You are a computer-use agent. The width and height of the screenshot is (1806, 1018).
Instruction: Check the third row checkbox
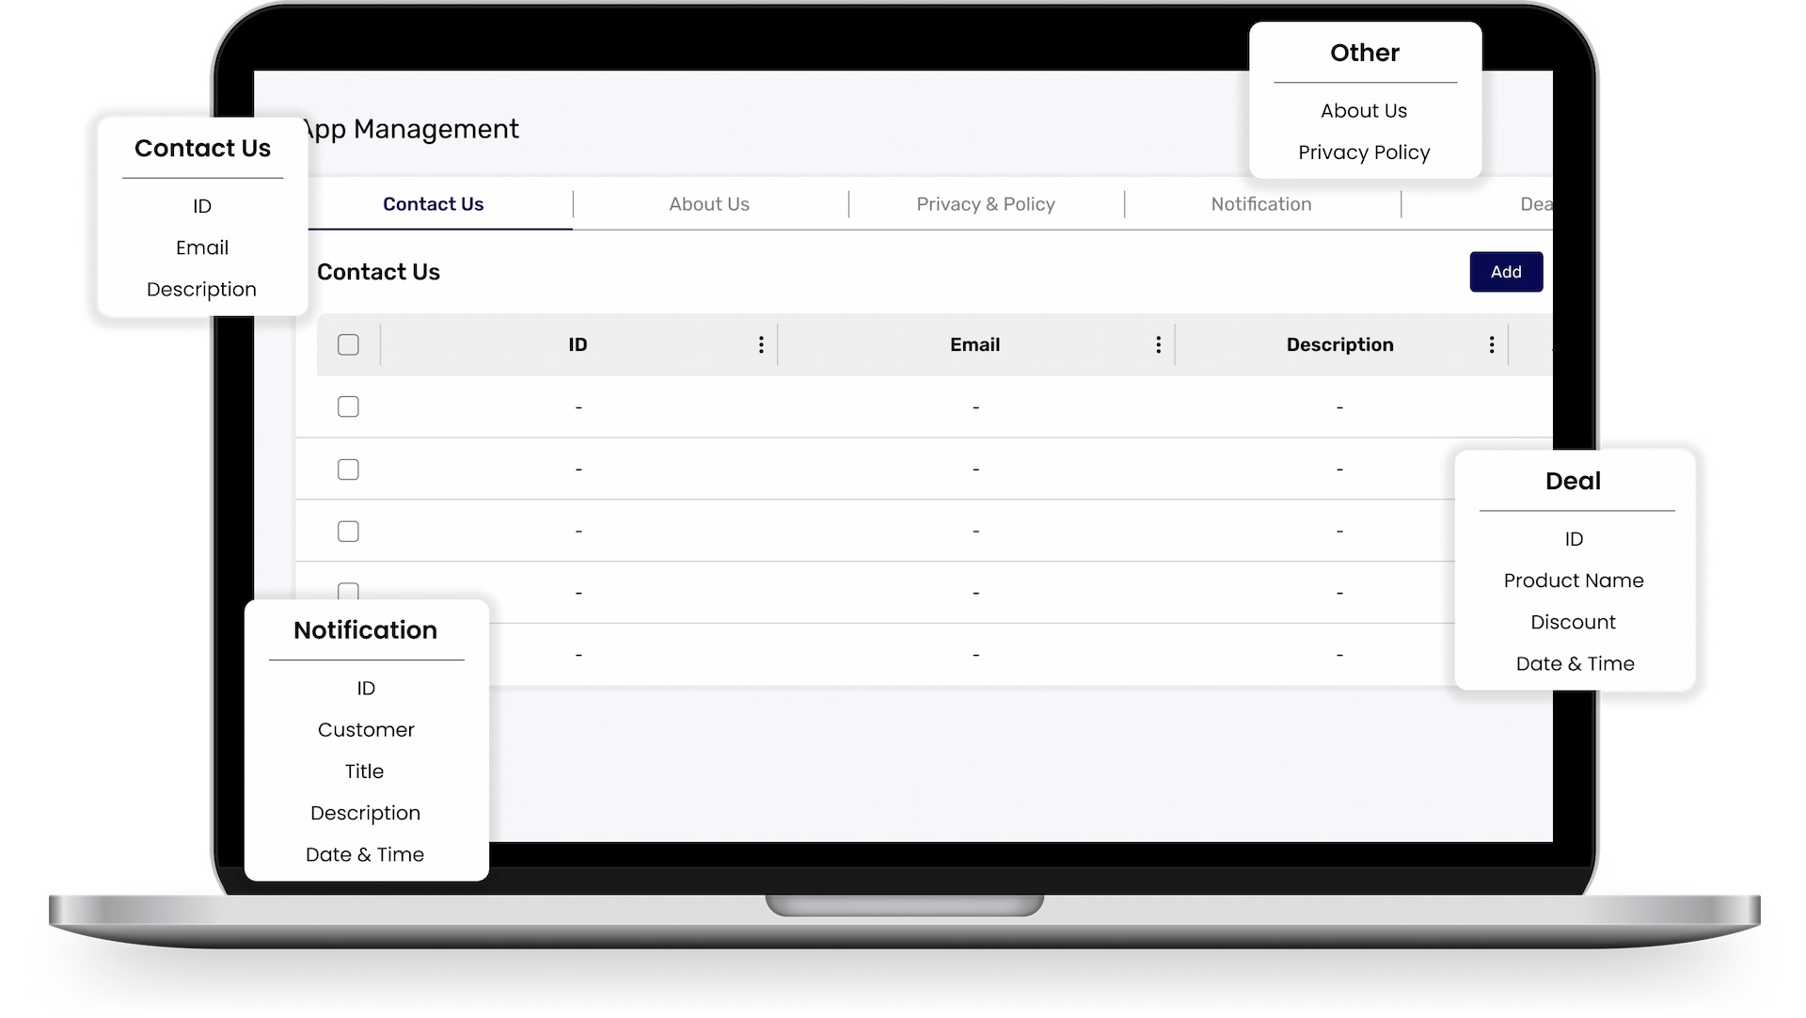[348, 531]
